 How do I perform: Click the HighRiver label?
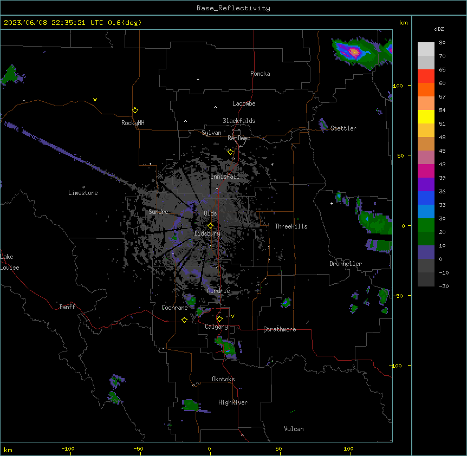click(233, 402)
